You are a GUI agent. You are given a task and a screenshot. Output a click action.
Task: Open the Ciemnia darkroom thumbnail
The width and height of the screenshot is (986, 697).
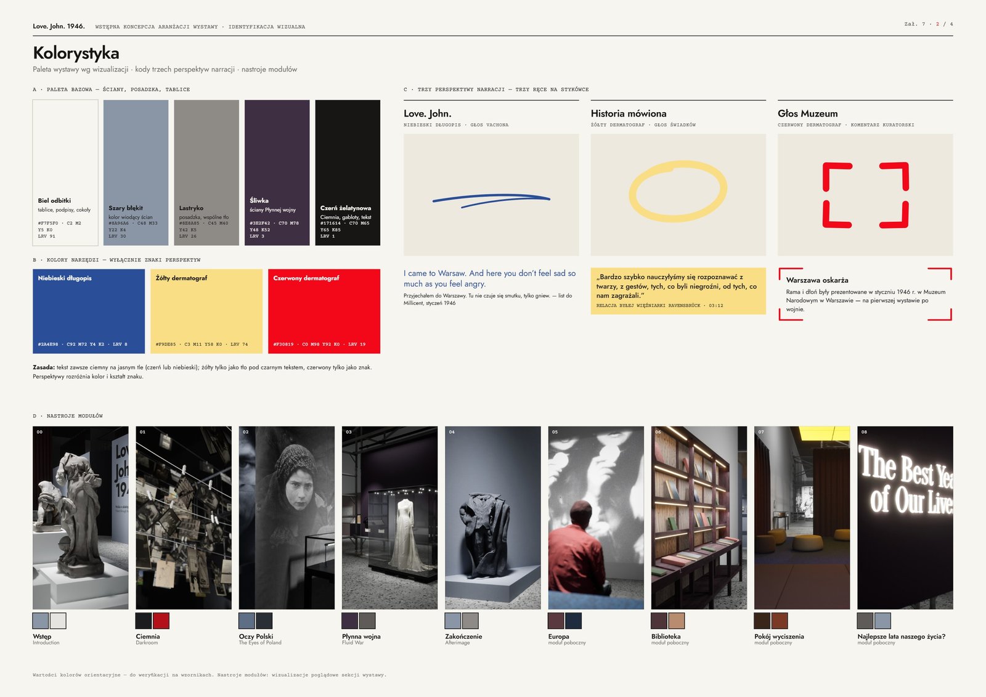point(184,518)
